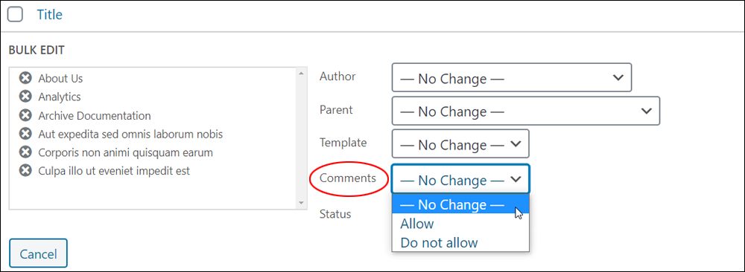Remove About Us from bulk edit list
Image resolution: width=745 pixels, height=272 pixels.
(25, 78)
